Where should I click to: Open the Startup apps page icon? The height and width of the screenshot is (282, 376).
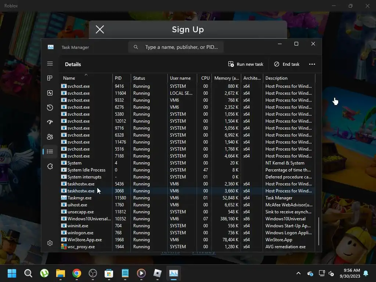pos(50,122)
